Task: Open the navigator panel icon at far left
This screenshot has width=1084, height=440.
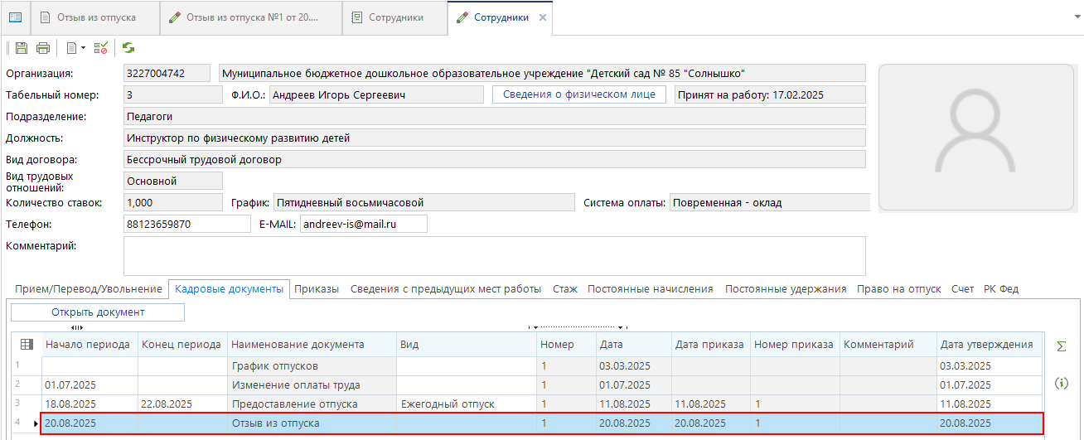Action: pos(15,17)
